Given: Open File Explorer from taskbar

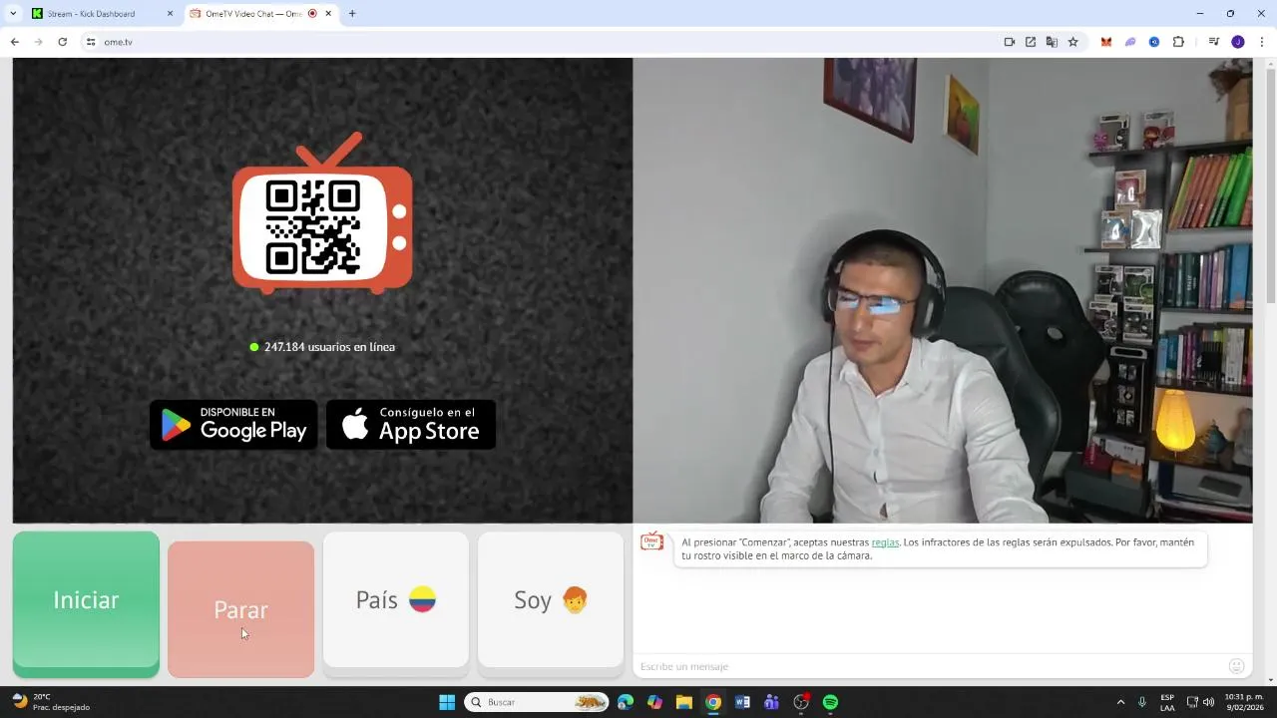Looking at the screenshot, I should click(684, 702).
